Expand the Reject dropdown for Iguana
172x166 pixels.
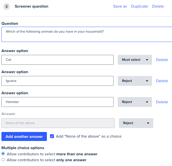(x=135, y=81)
